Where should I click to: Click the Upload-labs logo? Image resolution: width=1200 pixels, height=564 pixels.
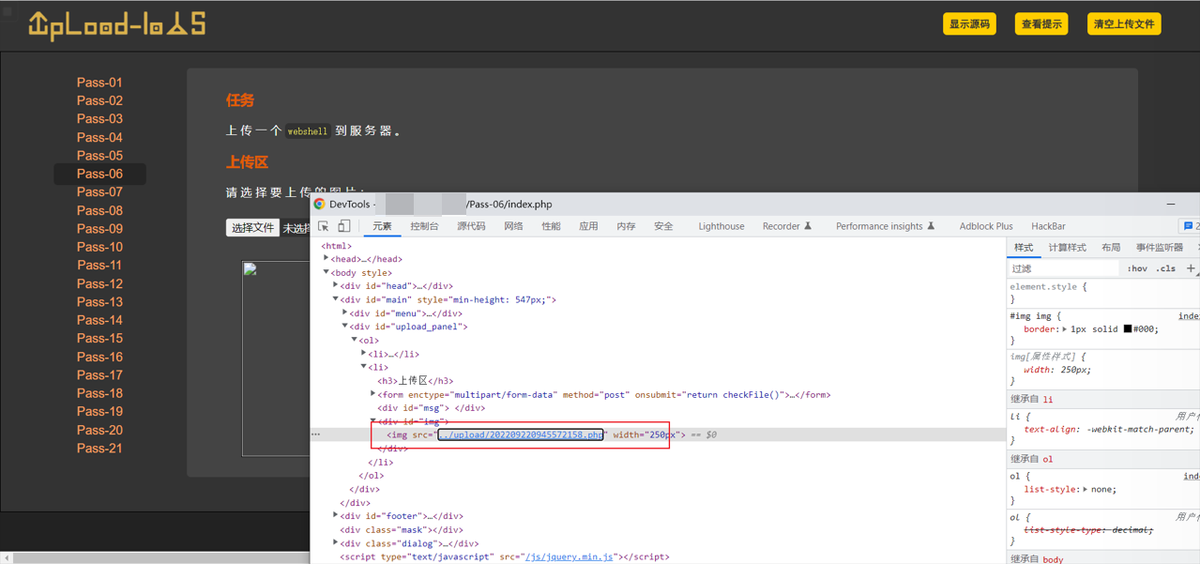click(117, 25)
